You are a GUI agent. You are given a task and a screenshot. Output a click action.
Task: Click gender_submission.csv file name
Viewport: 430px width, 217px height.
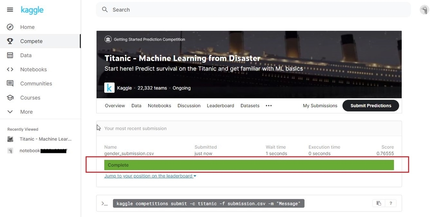129,153
